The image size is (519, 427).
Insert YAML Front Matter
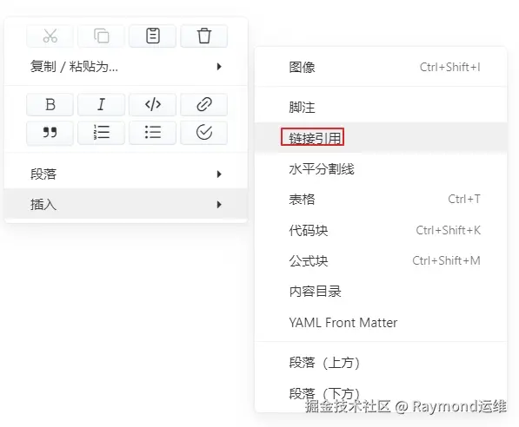click(381, 322)
